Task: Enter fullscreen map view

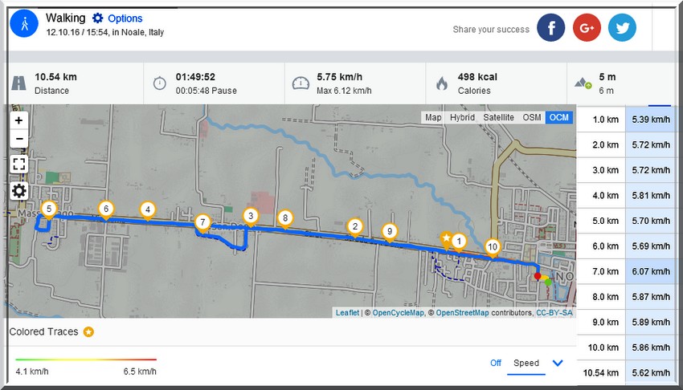Action: 18,164
